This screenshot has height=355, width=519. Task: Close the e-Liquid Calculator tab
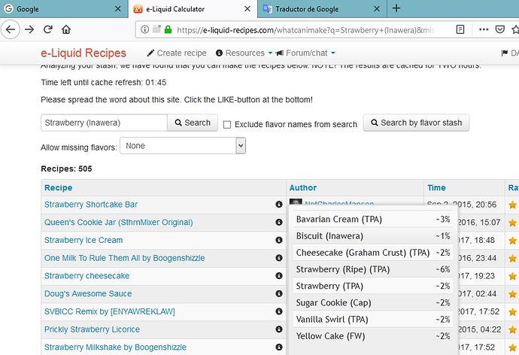[247, 9]
